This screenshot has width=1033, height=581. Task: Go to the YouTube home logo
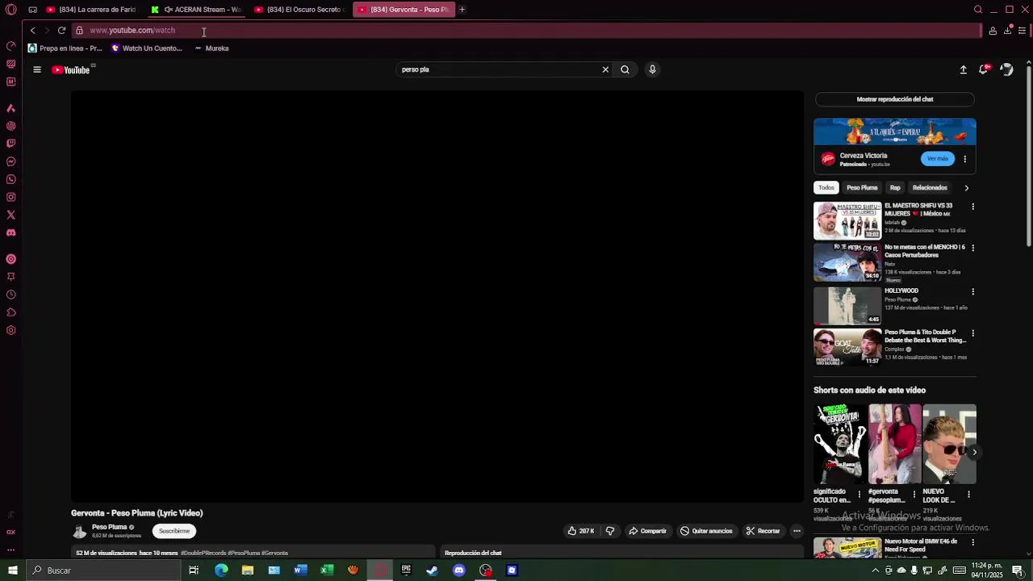pos(71,70)
